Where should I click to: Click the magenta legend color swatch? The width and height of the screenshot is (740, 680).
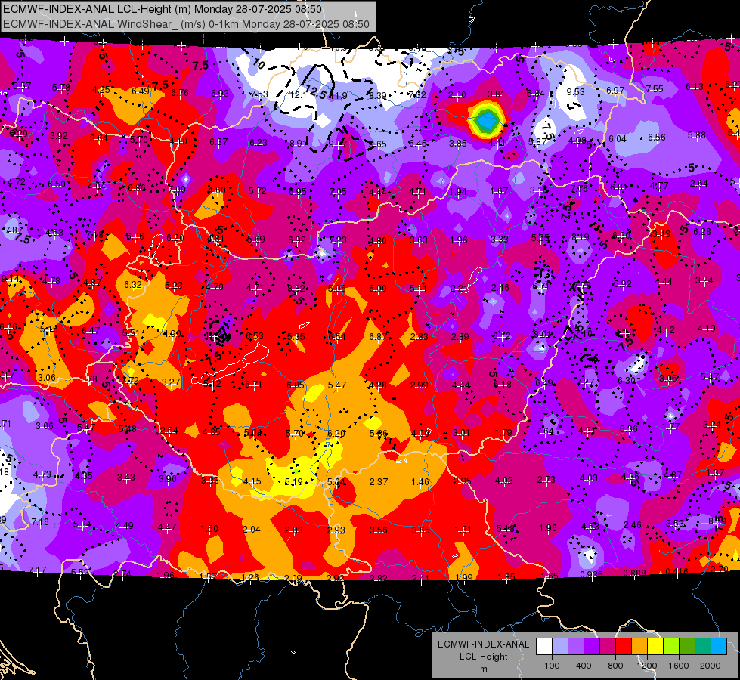[x=608, y=646]
